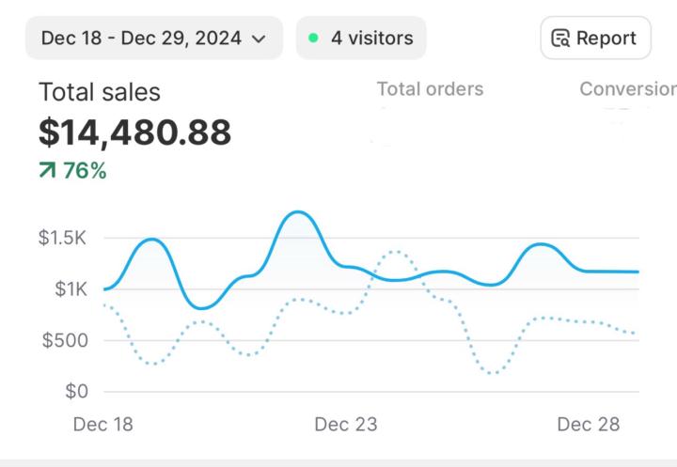Viewport: 677px width, 467px height.
Task: Click the $500 y-axis label
Action: (x=66, y=340)
